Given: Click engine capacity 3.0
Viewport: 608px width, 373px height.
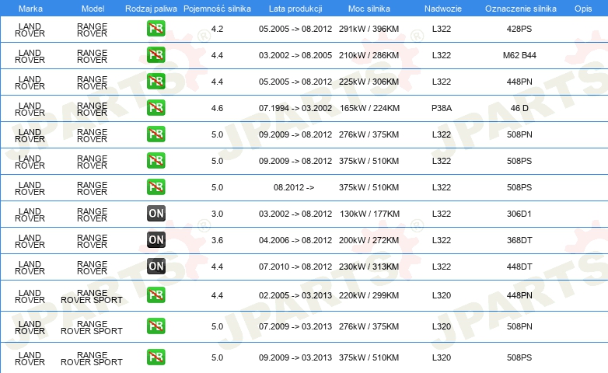Looking at the screenshot, I should pyautogui.click(x=217, y=214).
